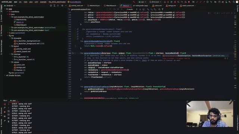Toggle soft-wrap icon in Run console
Viewport: 239px width, 134px height.
tap(9, 111)
